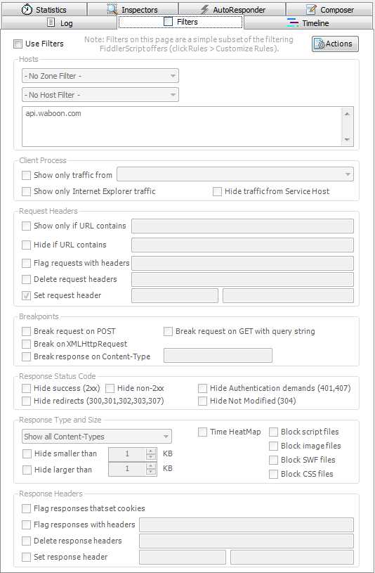Click the hosts text box containing api.waboon.com
Viewport: 375px width, 573px height.
click(x=182, y=127)
